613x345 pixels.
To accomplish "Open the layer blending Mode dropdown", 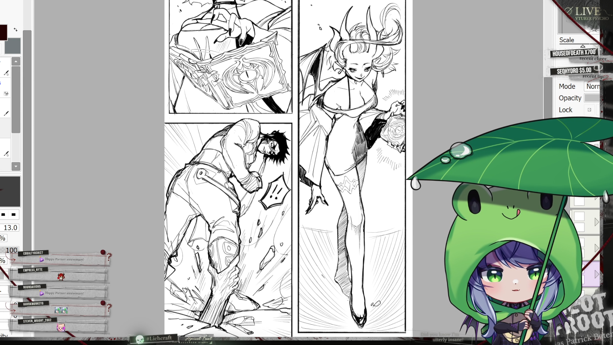I will click(x=593, y=86).
